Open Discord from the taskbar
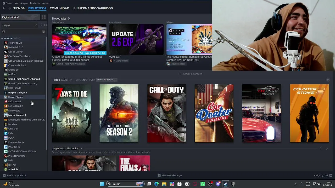Screen dimensions: 335x188 point(218,184)
